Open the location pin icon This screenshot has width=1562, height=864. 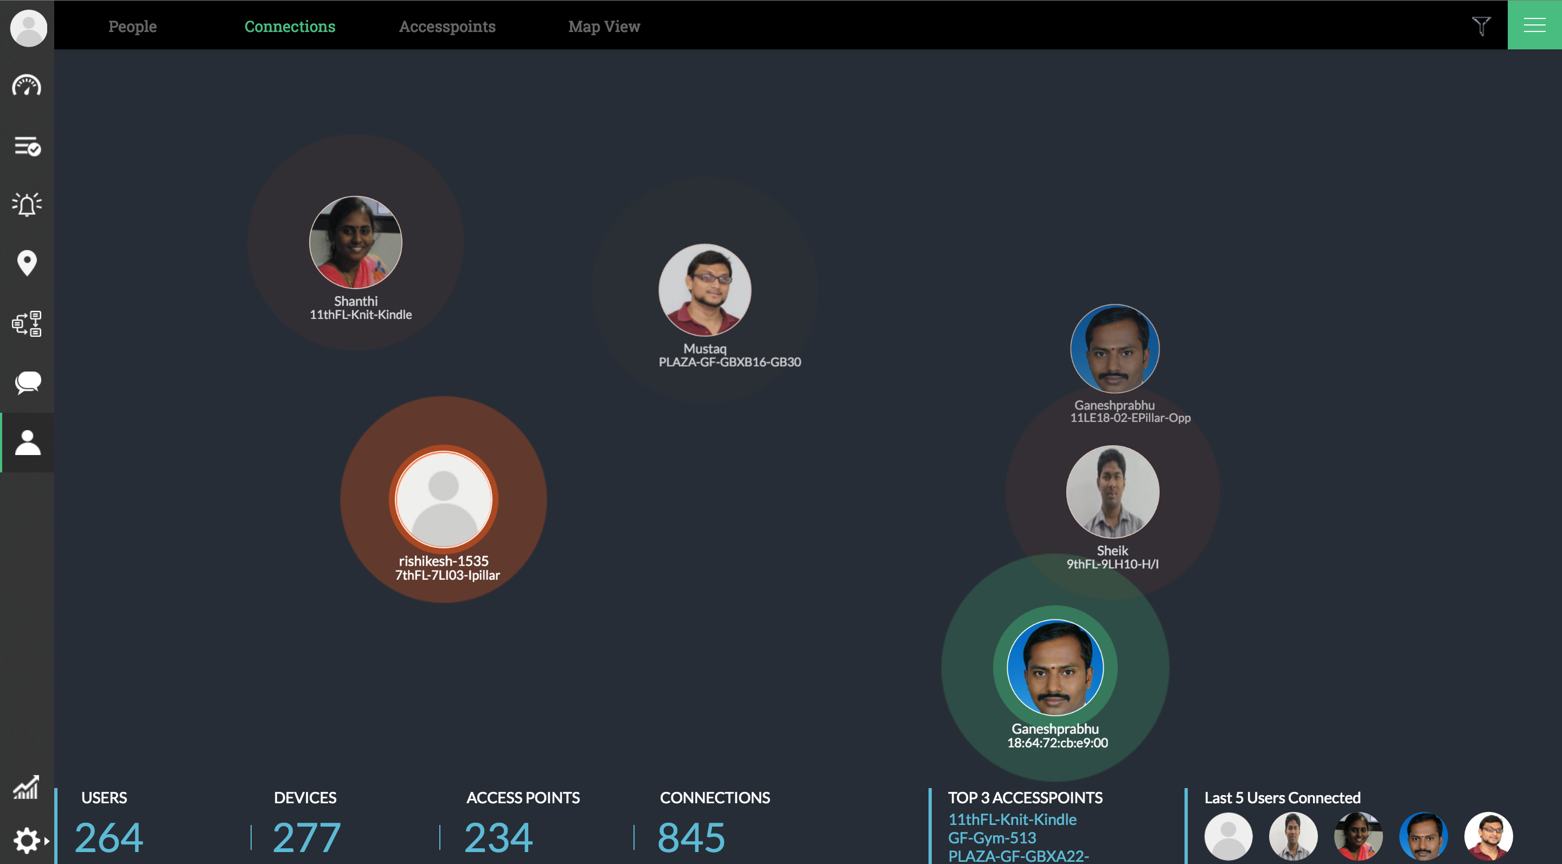27,263
